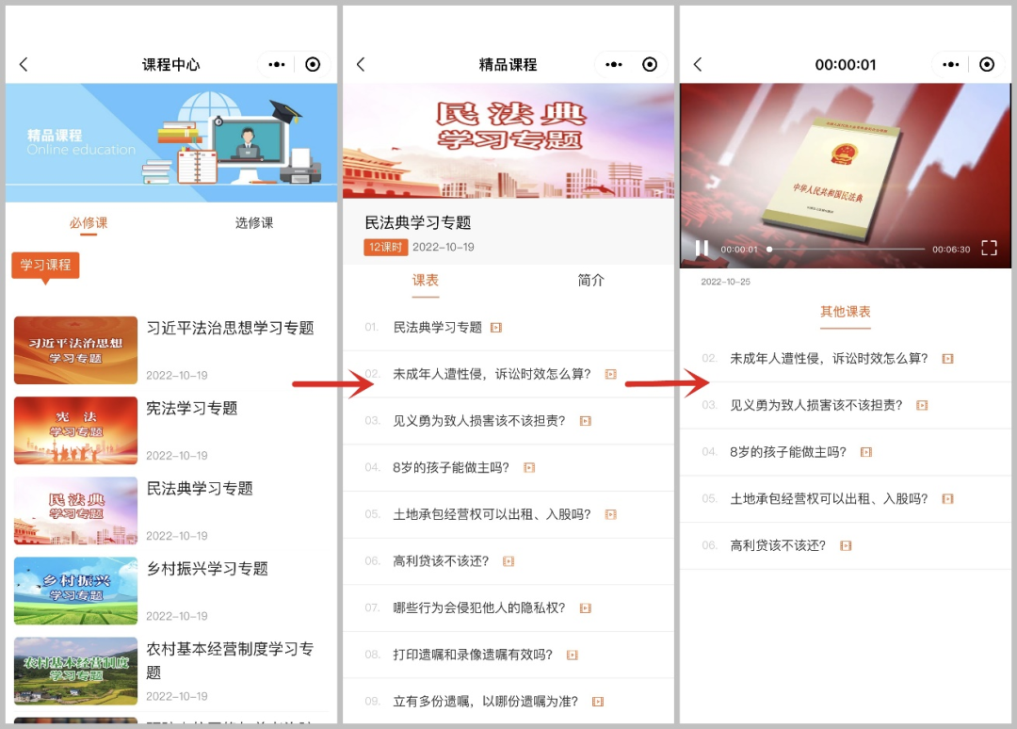The height and width of the screenshot is (729, 1017).
Task: Switch to the 简介 tab
Action: click(x=590, y=280)
